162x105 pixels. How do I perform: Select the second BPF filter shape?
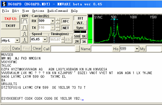click(25, 28)
